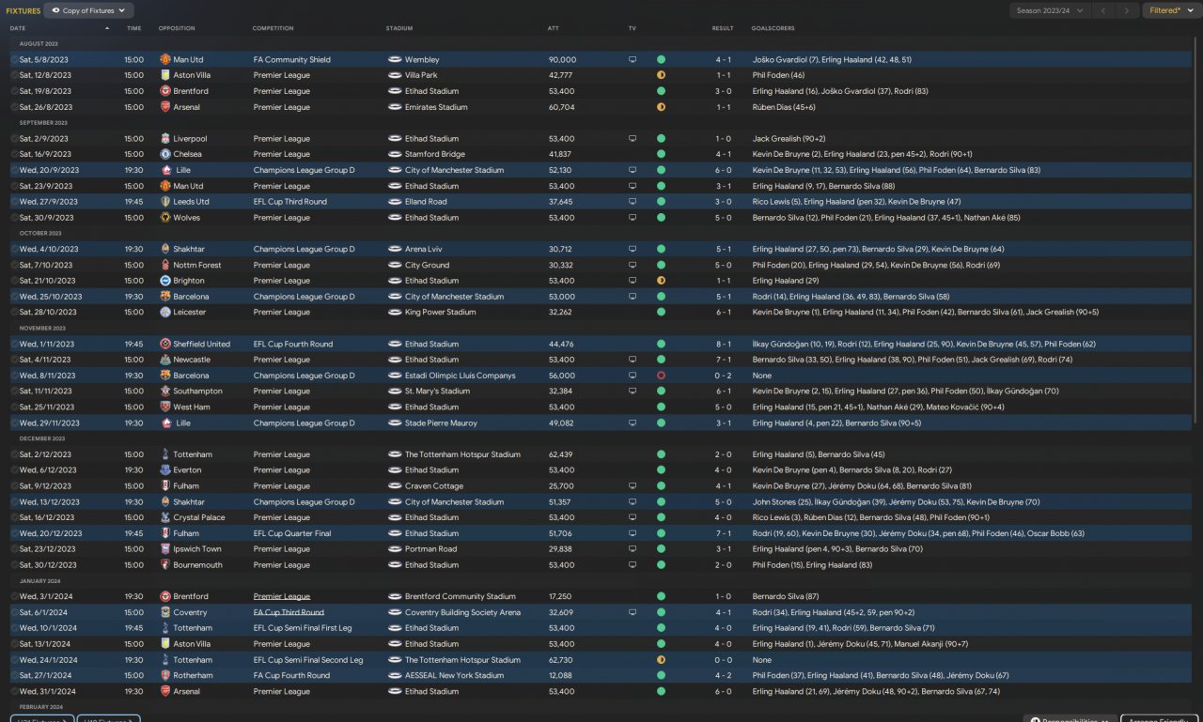Go to the next season arrow
This screenshot has width=1203, height=722.
pyautogui.click(x=1127, y=10)
